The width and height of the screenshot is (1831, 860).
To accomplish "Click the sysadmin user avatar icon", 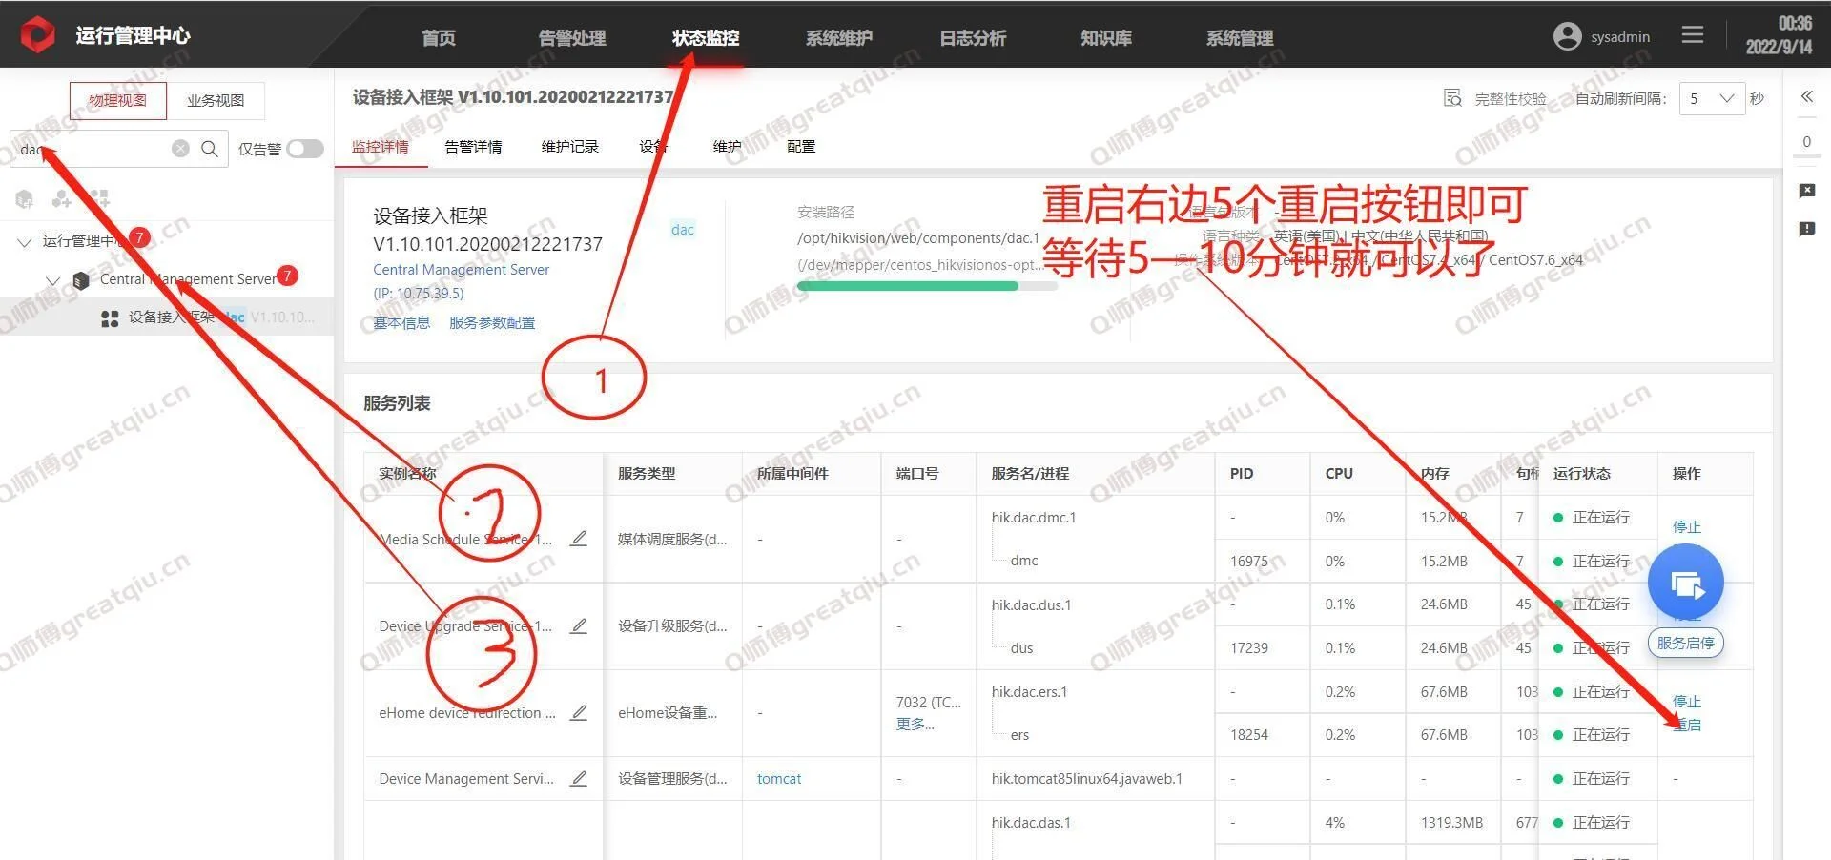I will pos(1567,36).
